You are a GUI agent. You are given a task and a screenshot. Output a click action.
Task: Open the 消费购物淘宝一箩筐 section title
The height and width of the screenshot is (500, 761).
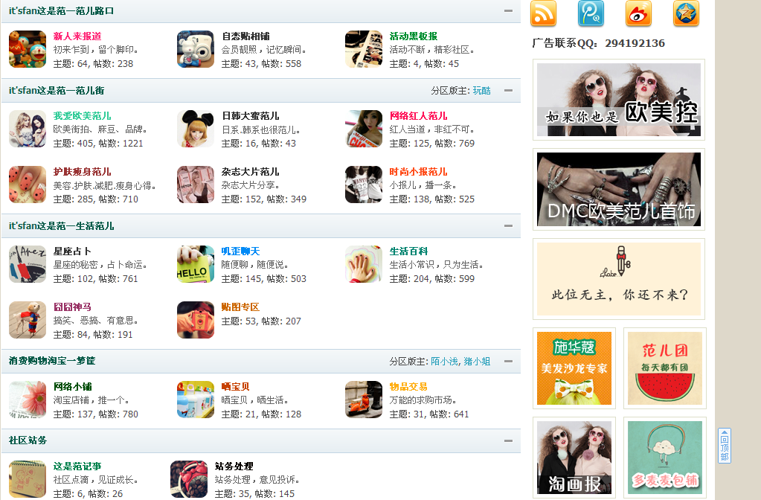(52, 361)
